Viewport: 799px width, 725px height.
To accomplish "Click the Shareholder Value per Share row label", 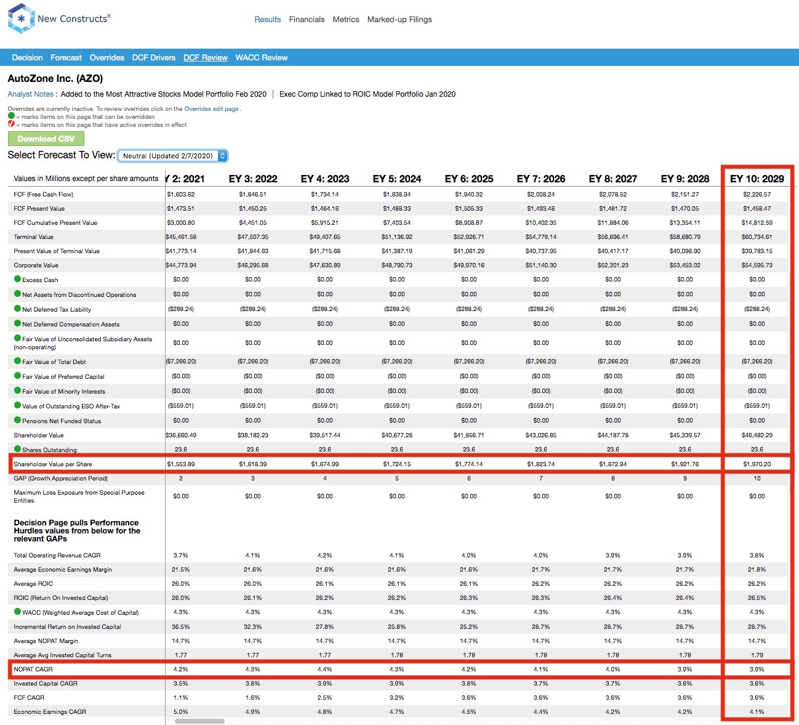I will coord(53,464).
